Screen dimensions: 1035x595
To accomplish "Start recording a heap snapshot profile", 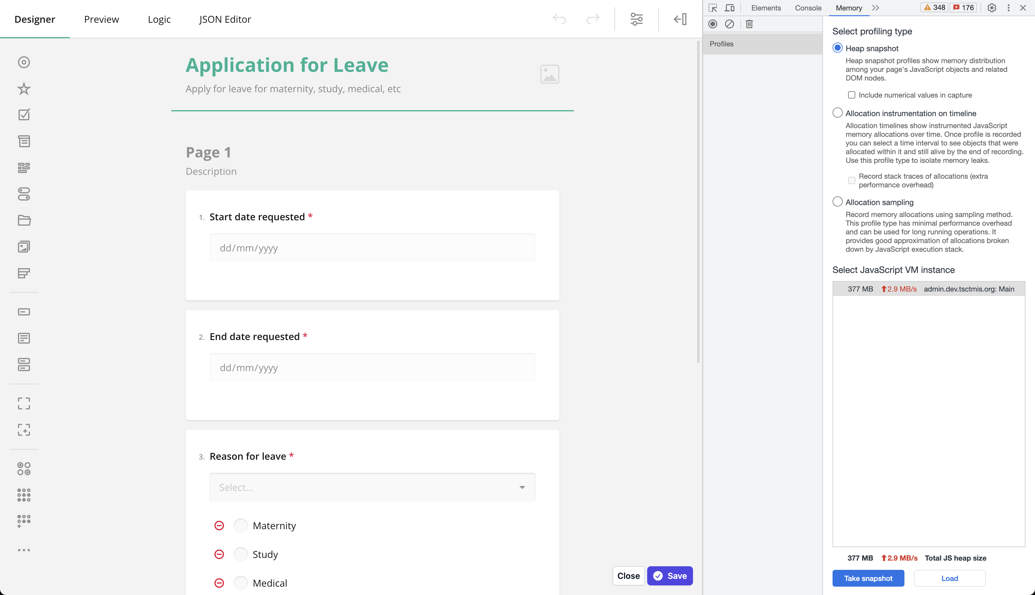I will coord(712,24).
